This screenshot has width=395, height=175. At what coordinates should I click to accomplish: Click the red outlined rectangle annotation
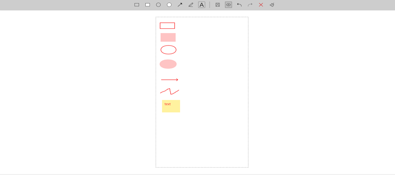coord(167,26)
